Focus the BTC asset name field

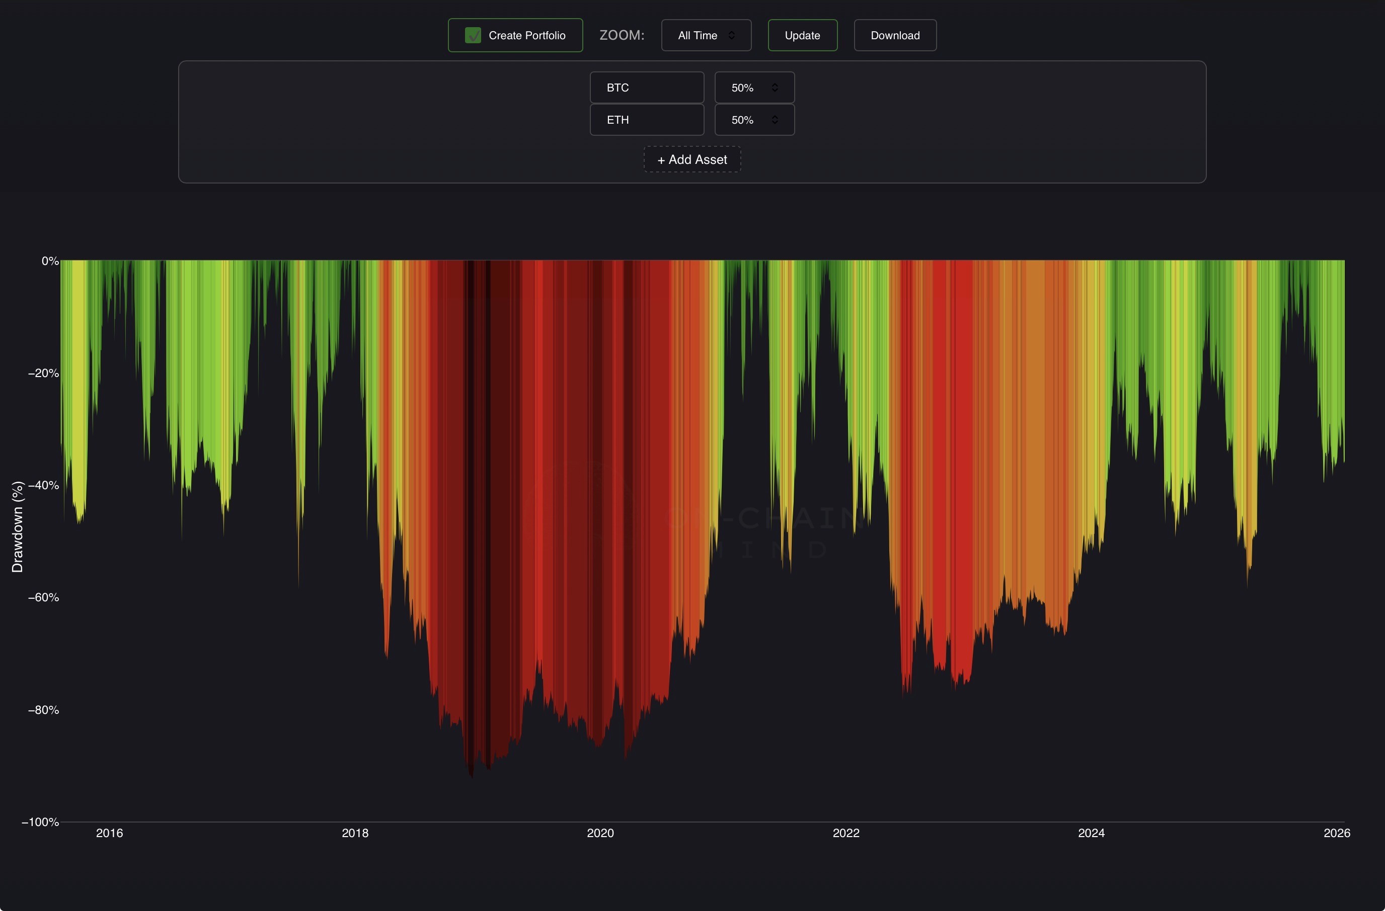[x=647, y=88]
